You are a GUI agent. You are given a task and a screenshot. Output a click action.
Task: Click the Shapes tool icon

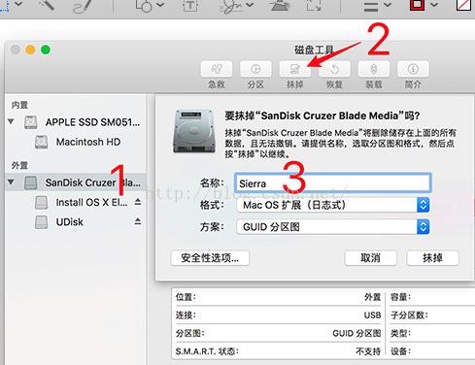(x=144, y=5)
